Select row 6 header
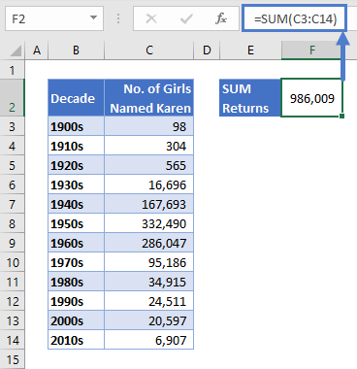357x369 pixels. click(x=13, y=184)
